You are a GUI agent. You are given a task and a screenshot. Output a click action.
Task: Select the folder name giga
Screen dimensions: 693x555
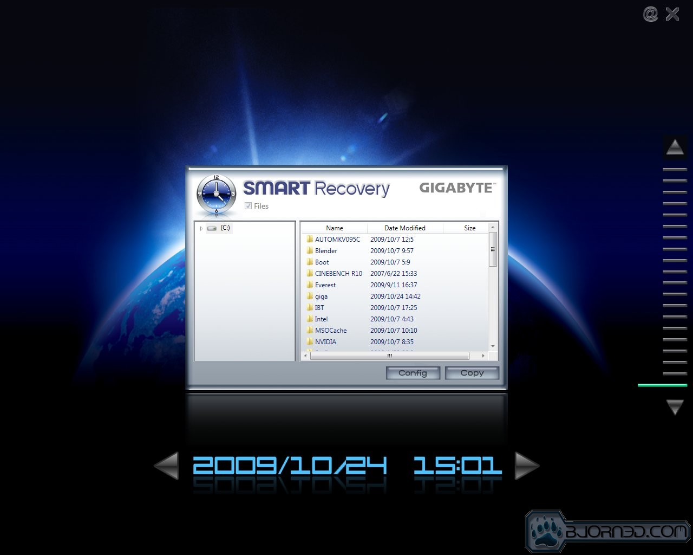click(x=321, y=296)
